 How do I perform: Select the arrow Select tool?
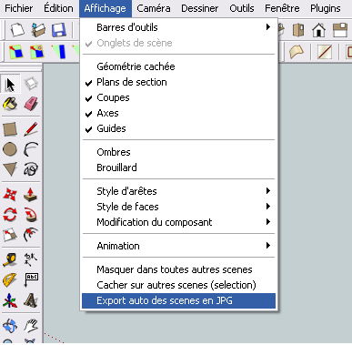tap(10, 84)
